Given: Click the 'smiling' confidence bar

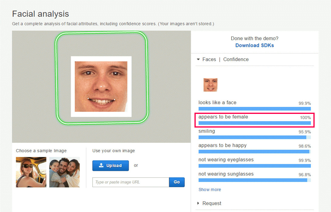Looking at the screenshot, I should tap(255, 137).
